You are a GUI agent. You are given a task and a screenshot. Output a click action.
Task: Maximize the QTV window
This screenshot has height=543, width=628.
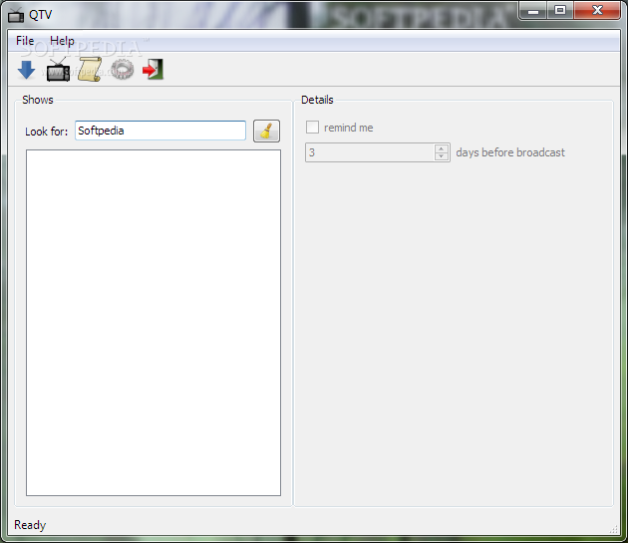tap(560, 10)
